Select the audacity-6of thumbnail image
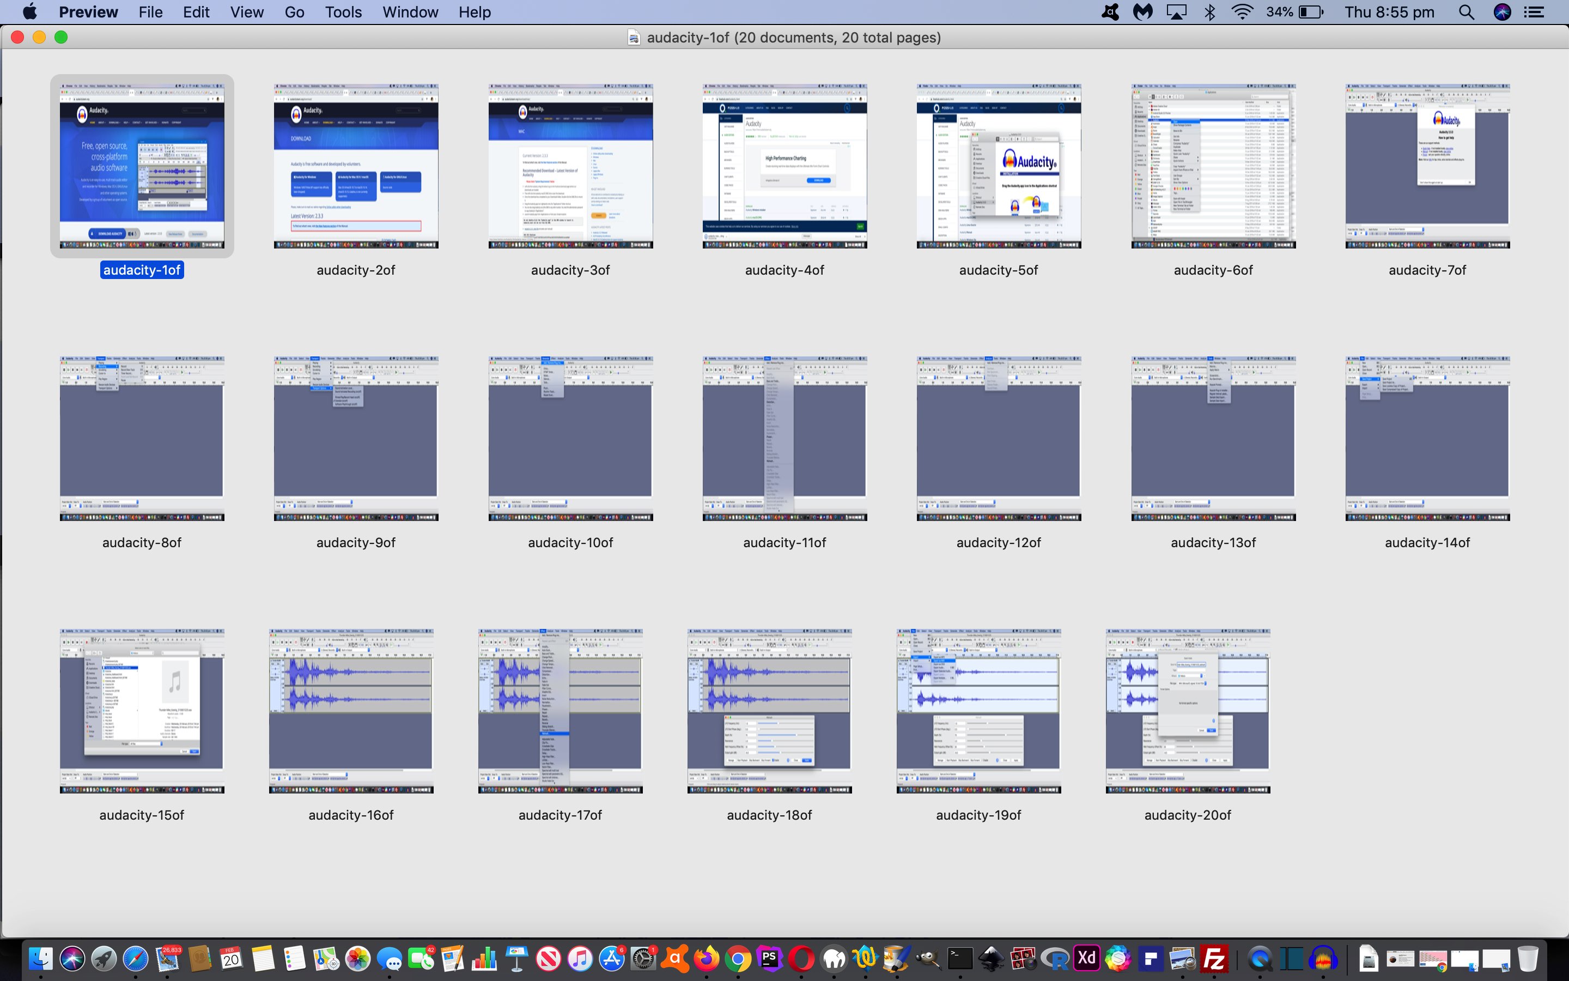The height and width of the screenshot is (981, 1569). pyautogui.click(x=1213, y=166)
